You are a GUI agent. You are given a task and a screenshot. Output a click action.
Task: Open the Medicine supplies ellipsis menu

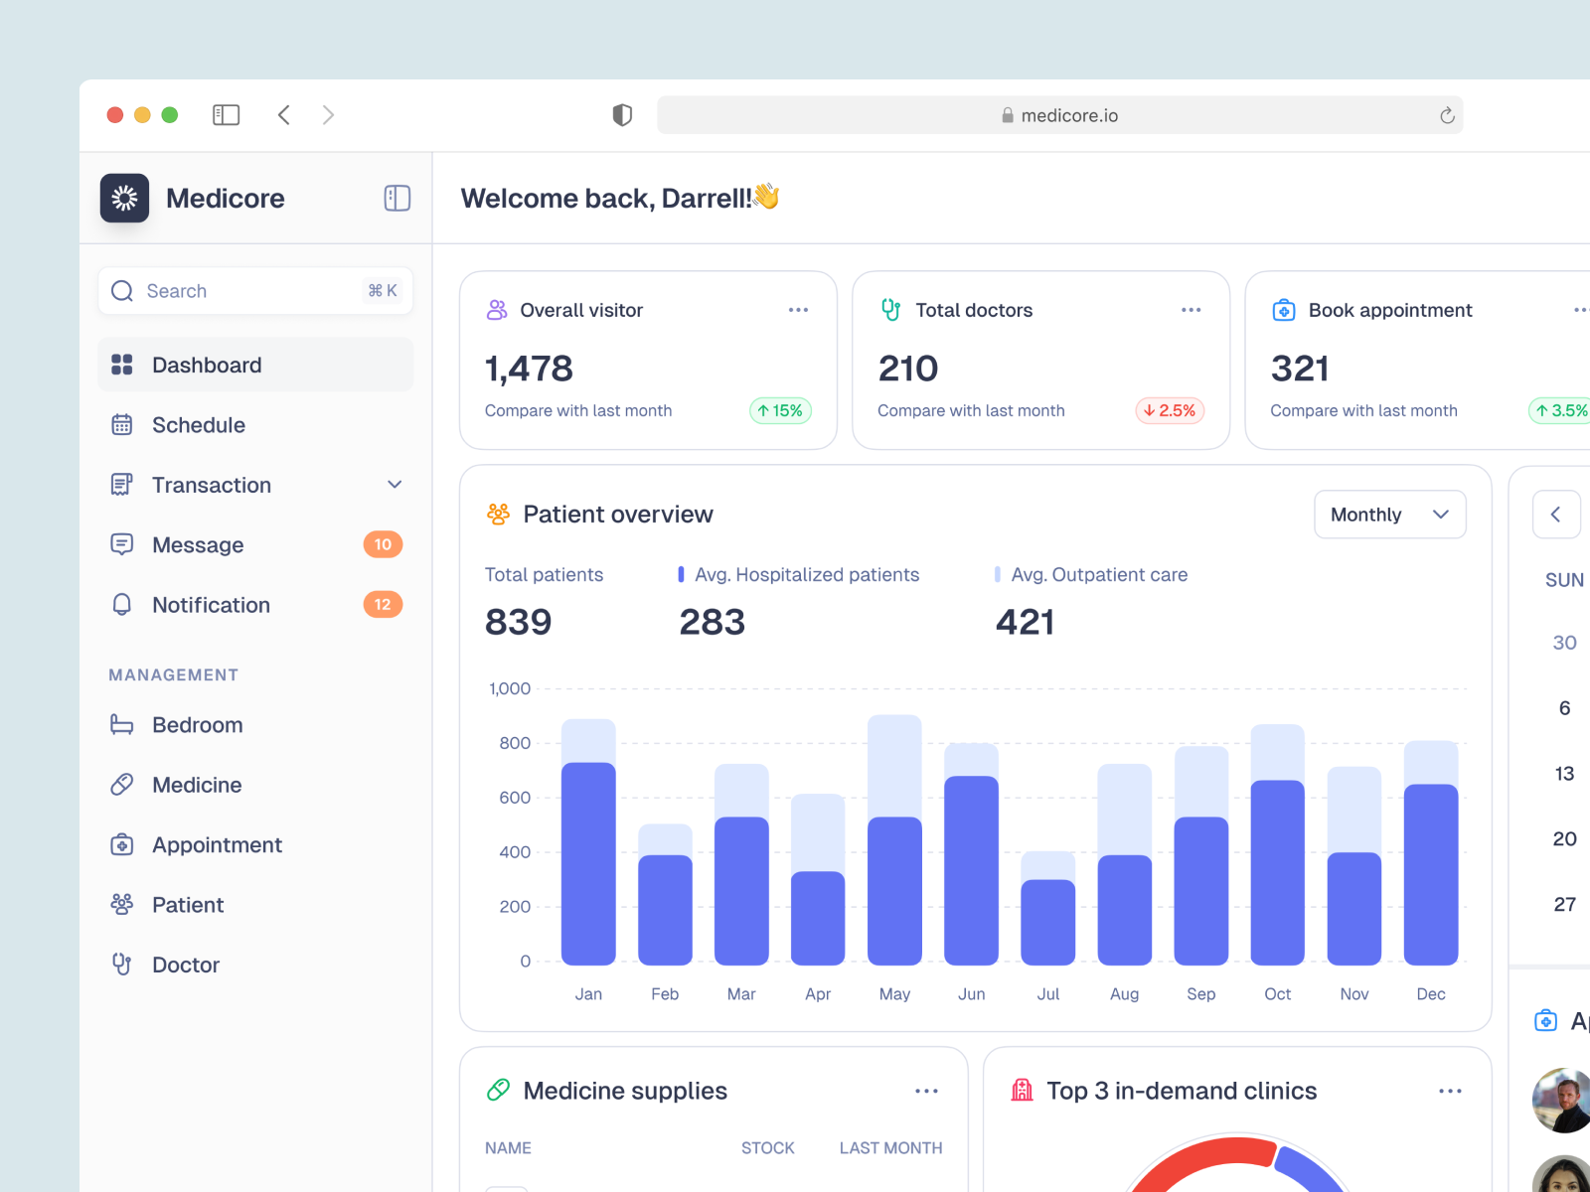click(x=926, y=1091)
